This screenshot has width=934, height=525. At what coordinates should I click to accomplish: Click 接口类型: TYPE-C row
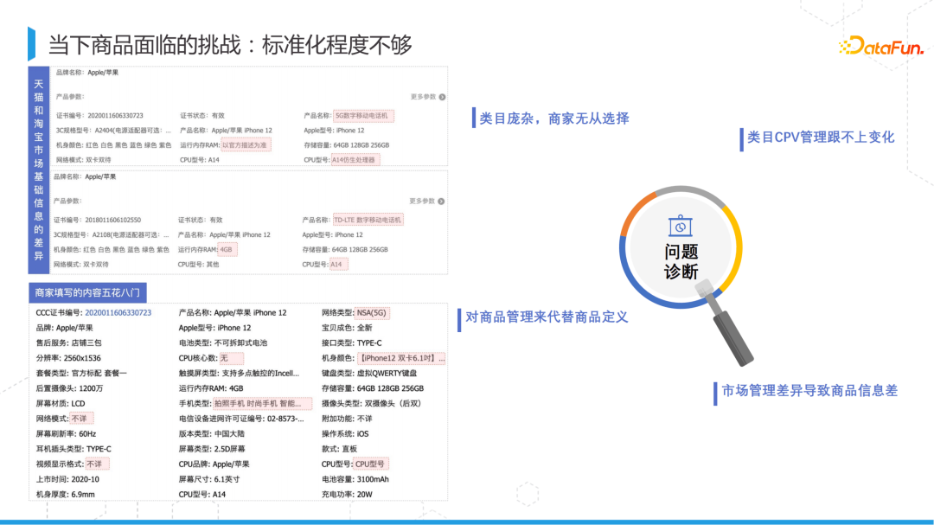coord(351,343)
